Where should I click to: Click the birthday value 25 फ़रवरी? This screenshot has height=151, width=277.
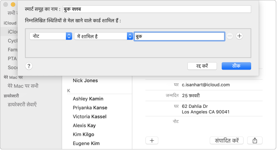click(x=191, y=96)
